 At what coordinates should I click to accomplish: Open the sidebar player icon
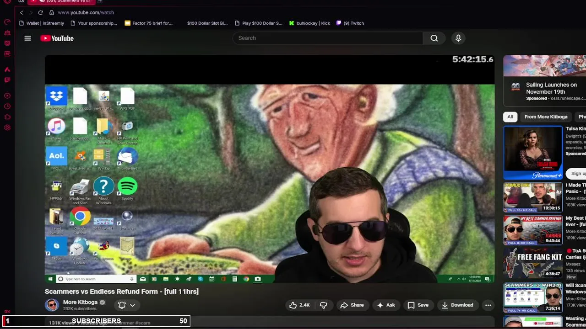pyautogui.click(x=7, y=96)
